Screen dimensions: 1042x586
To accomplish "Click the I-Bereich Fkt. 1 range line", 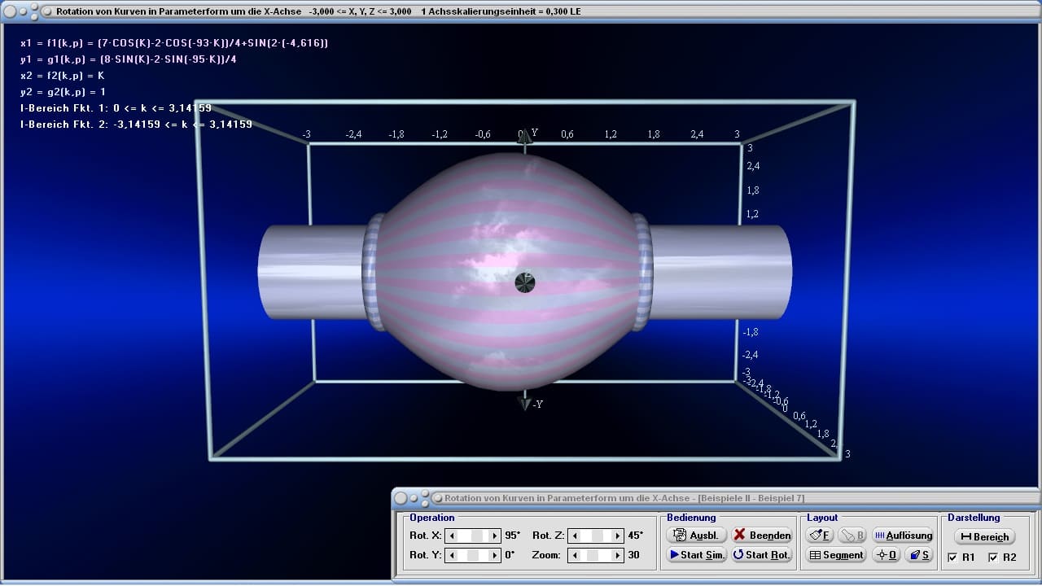I will [x=116, y=108].
